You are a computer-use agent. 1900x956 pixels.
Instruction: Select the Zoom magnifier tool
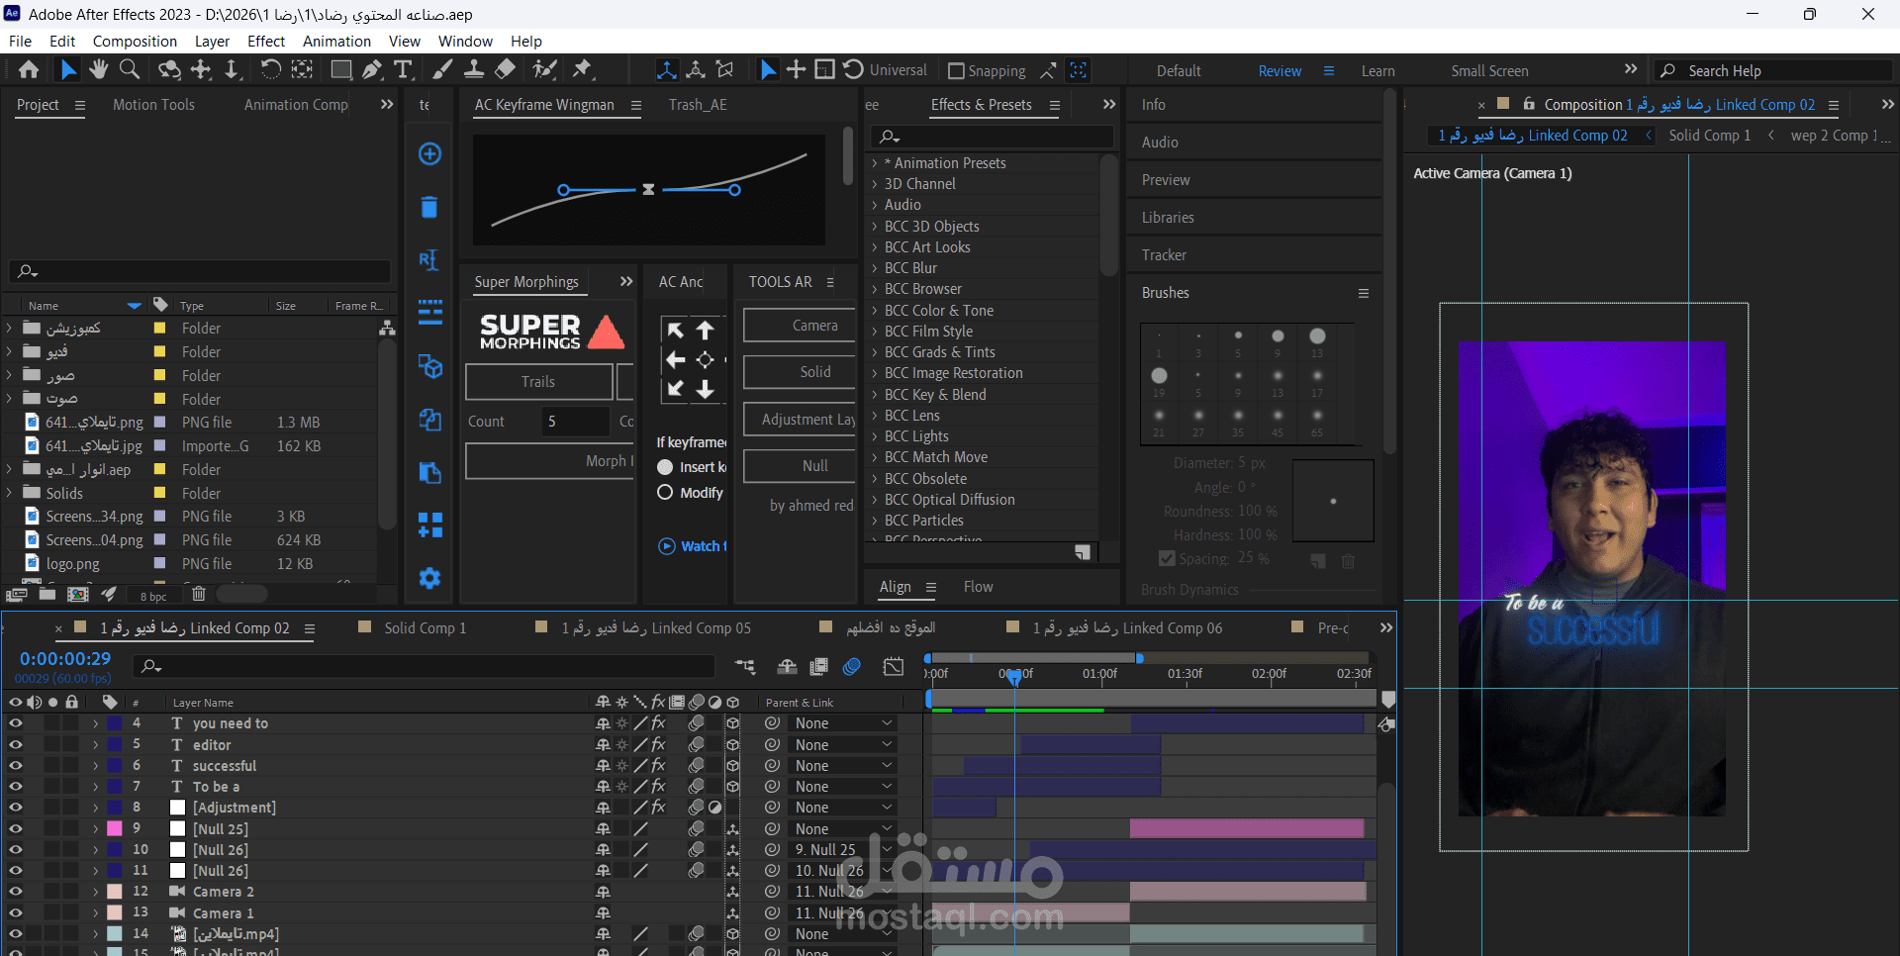pos(130,69)
